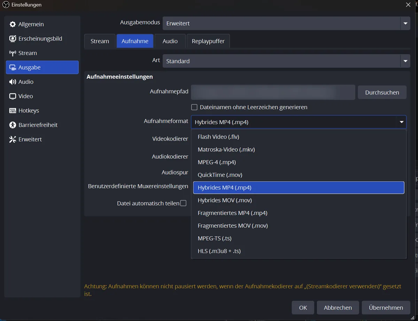Click the Hotkeys keyboard icon in sidebar
Image resolution: width=418 pixels, height=321 pixels.
[x=13, y=111]
